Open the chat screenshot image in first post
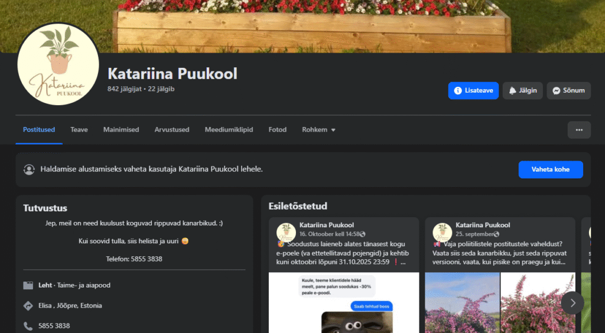 point(344,302)
